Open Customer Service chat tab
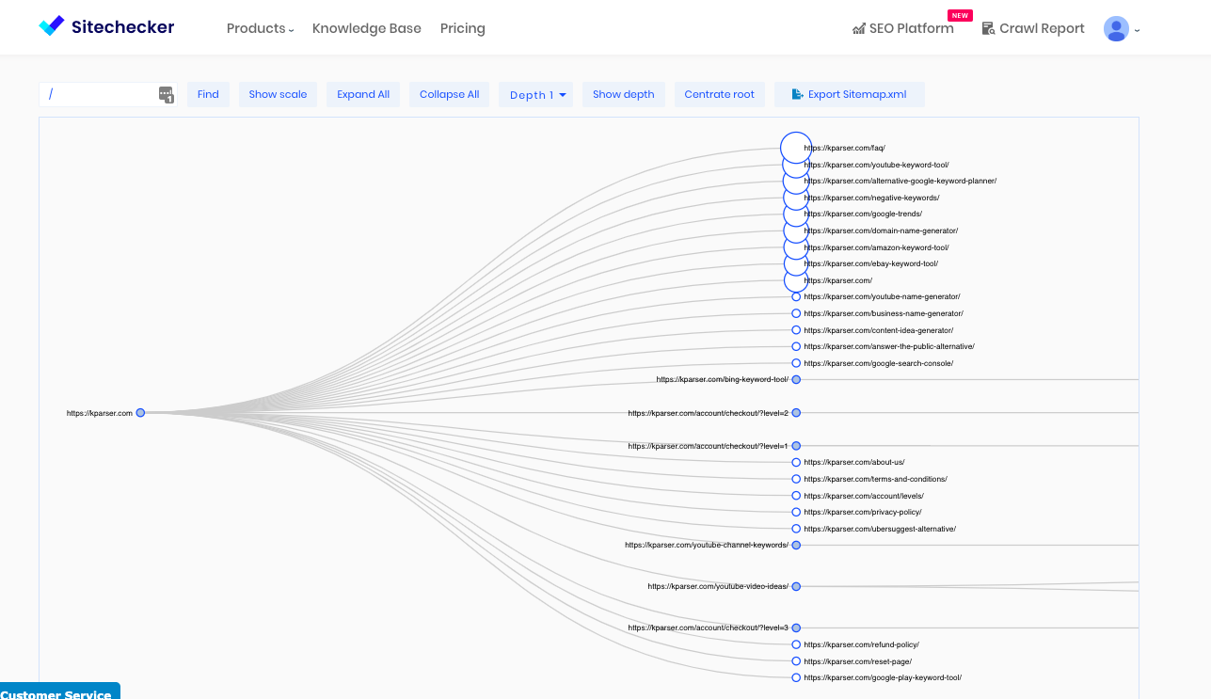The height and width of the screenshot is (699, 1211). click(60, 691)
